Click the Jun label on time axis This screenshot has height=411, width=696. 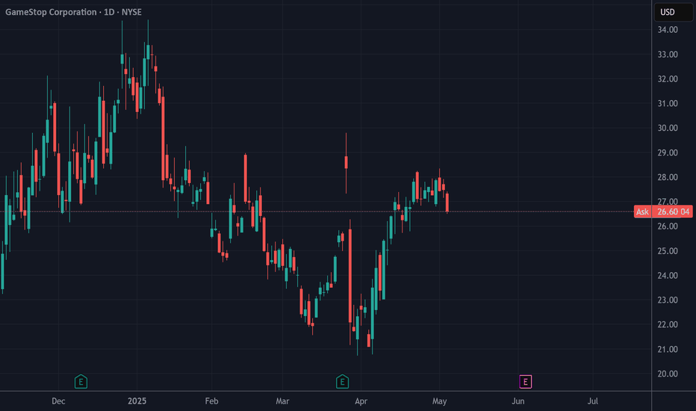[x=518, y=401]
